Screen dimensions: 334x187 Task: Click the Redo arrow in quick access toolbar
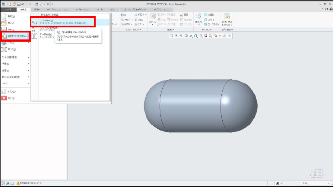coord(30,4)
